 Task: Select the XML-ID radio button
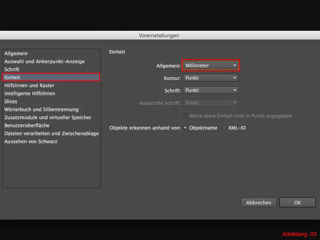click(224, 128)
